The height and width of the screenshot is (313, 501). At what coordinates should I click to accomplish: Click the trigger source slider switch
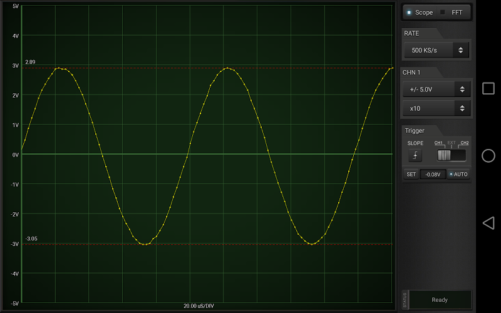451,155
